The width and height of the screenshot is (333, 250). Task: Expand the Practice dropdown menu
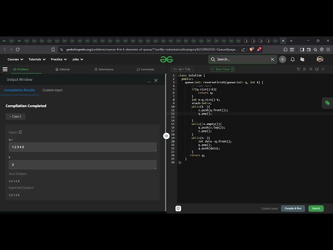pos(59,59)
